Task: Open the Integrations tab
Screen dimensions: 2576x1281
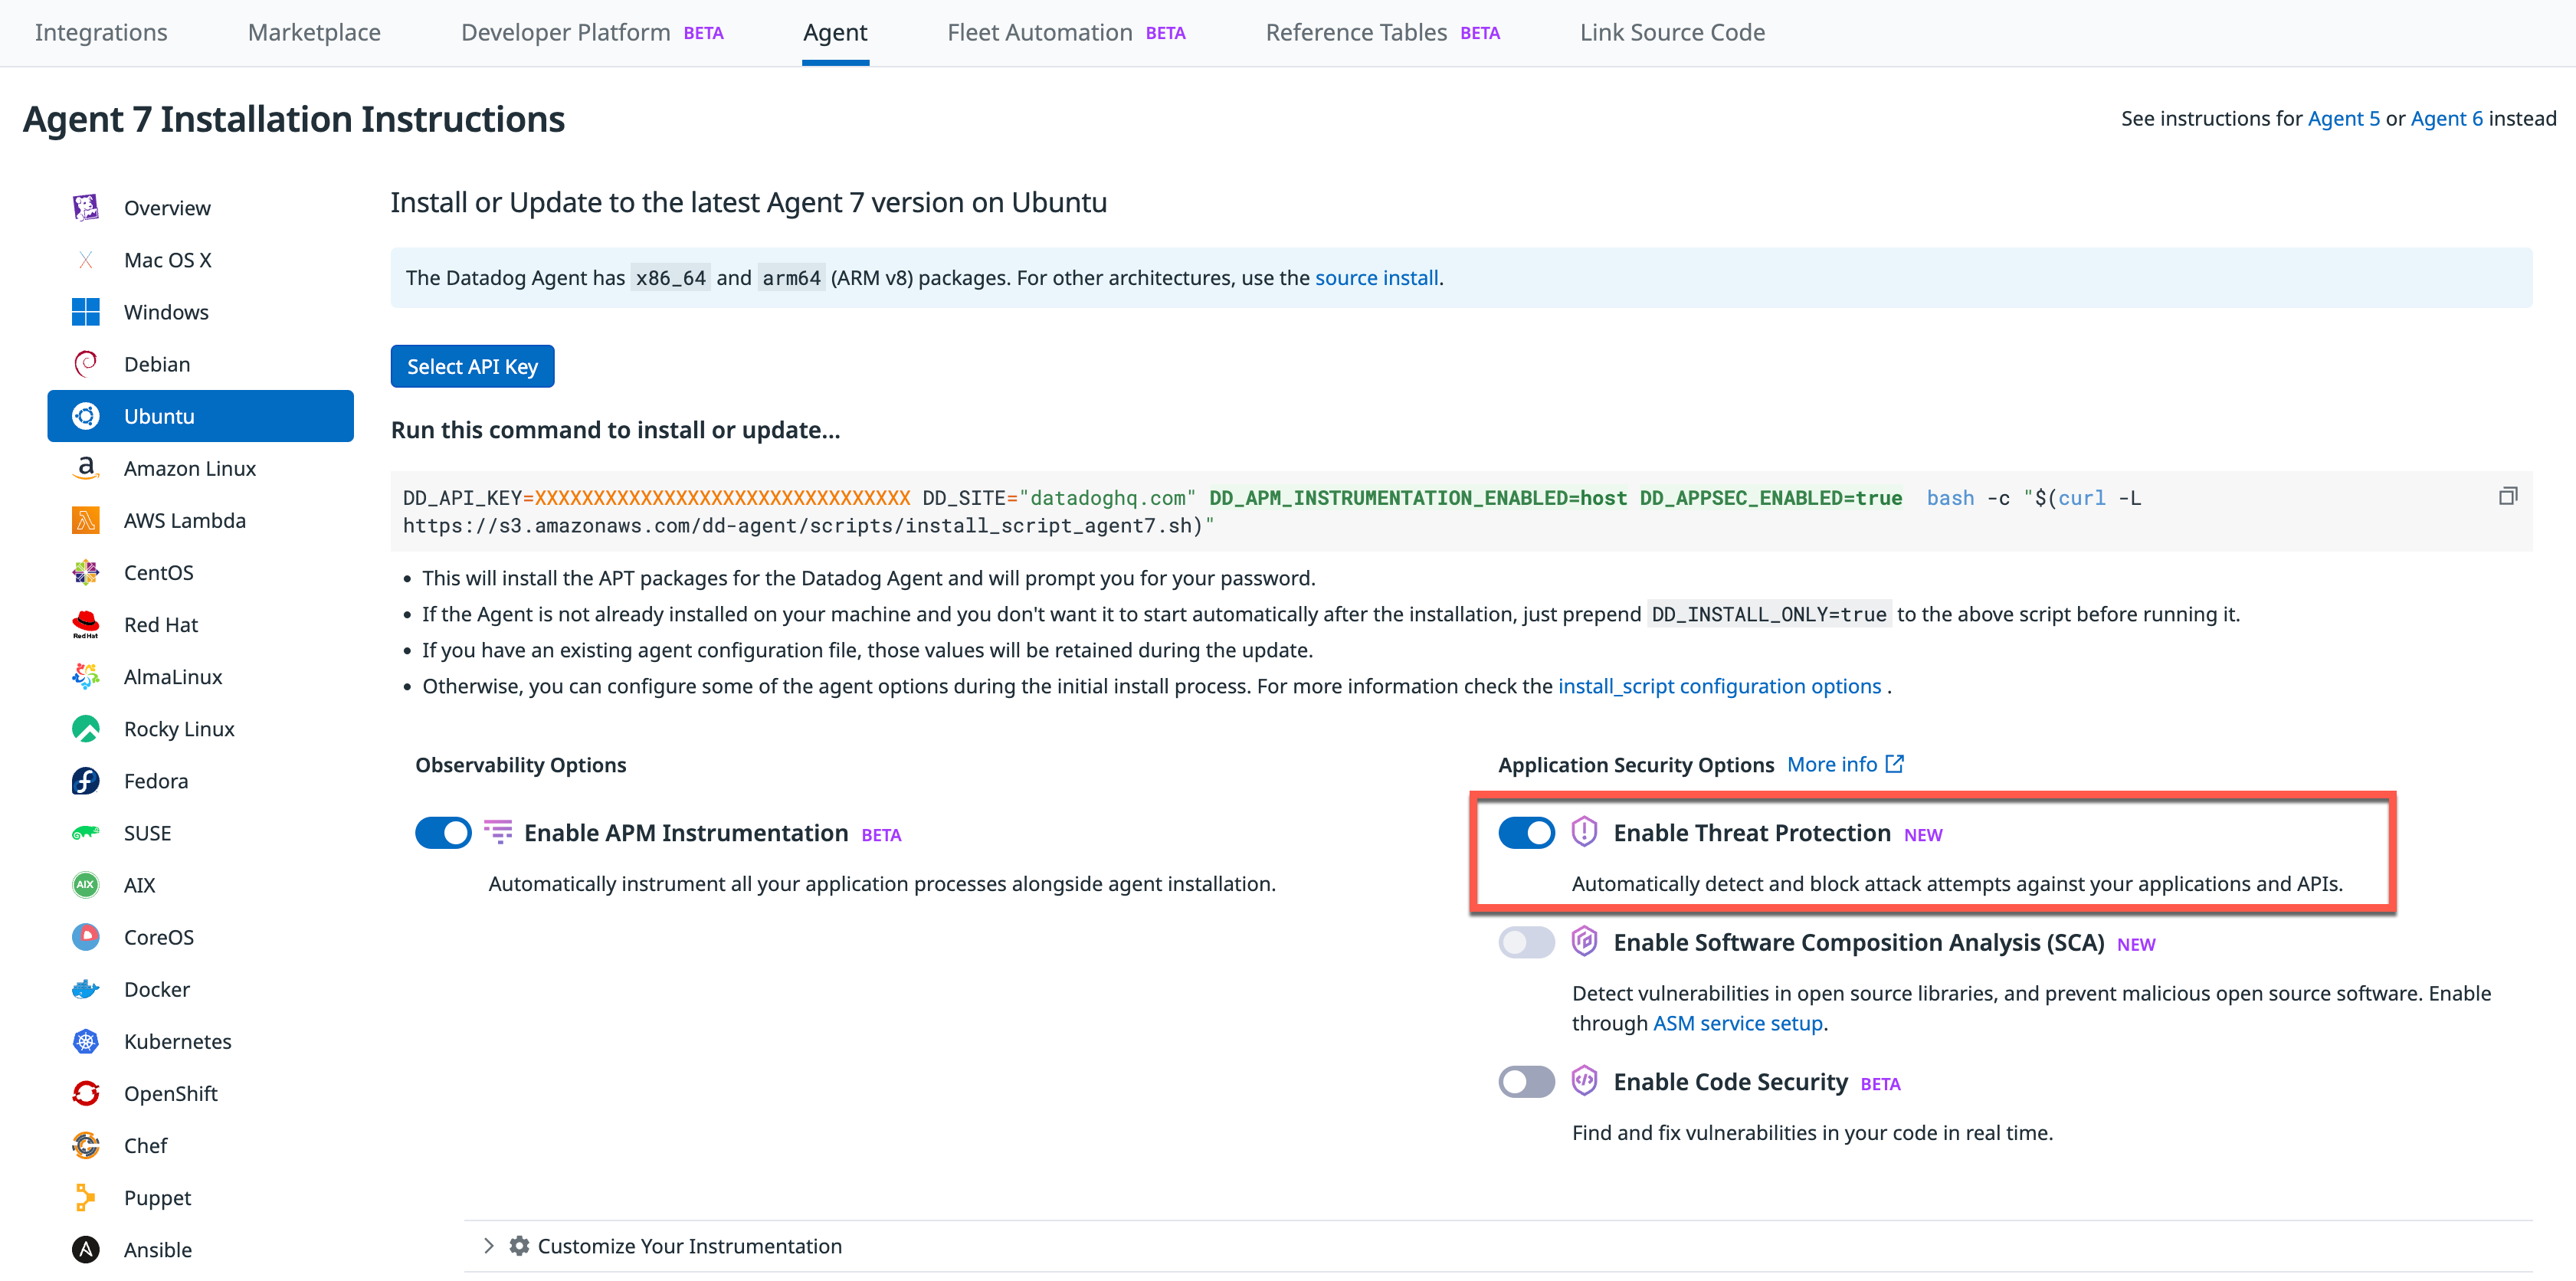Action: point(101,32)
